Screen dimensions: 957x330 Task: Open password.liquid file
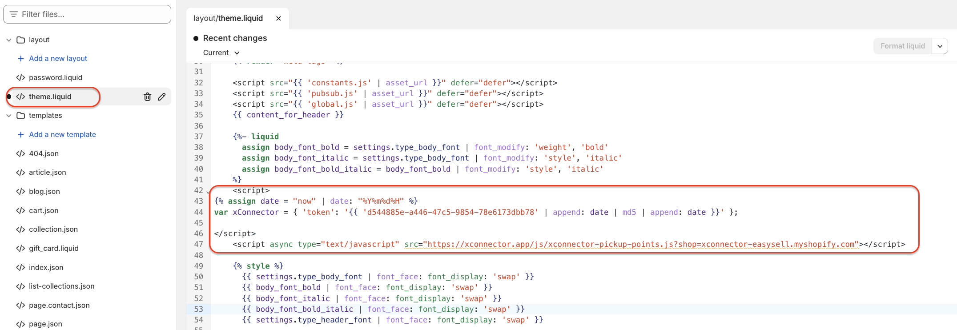coord(56,77)
